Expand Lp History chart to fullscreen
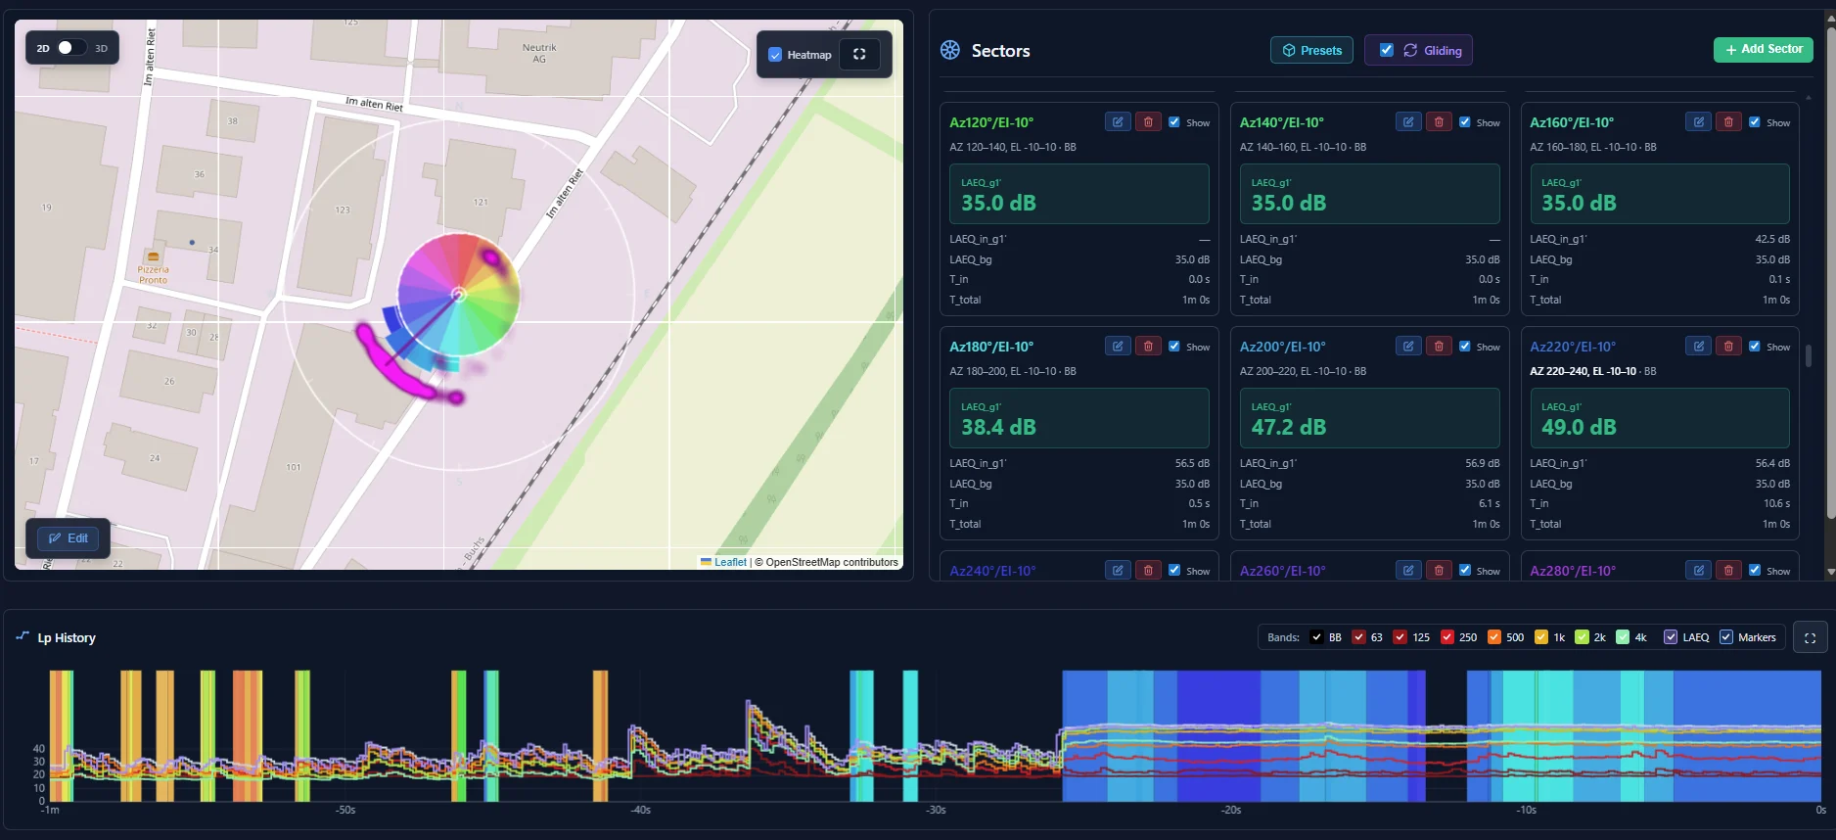The image size is (1836, 840). tap(1810, 637)
